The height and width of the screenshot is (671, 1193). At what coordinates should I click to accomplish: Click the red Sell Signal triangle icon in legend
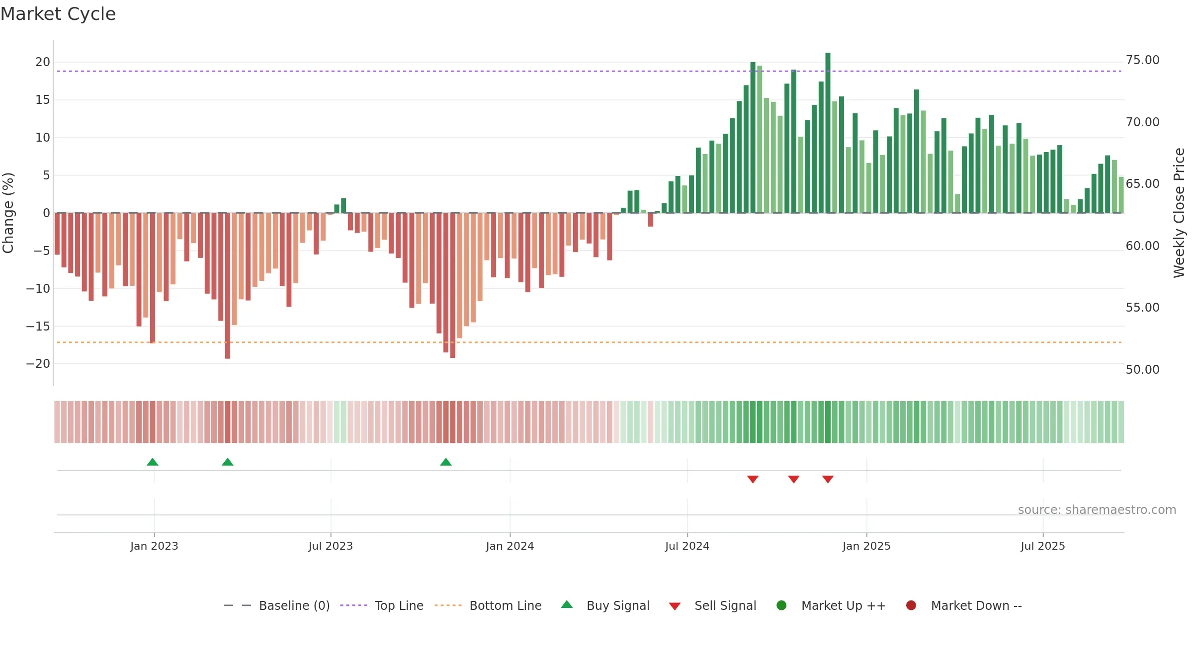point(675,606)
